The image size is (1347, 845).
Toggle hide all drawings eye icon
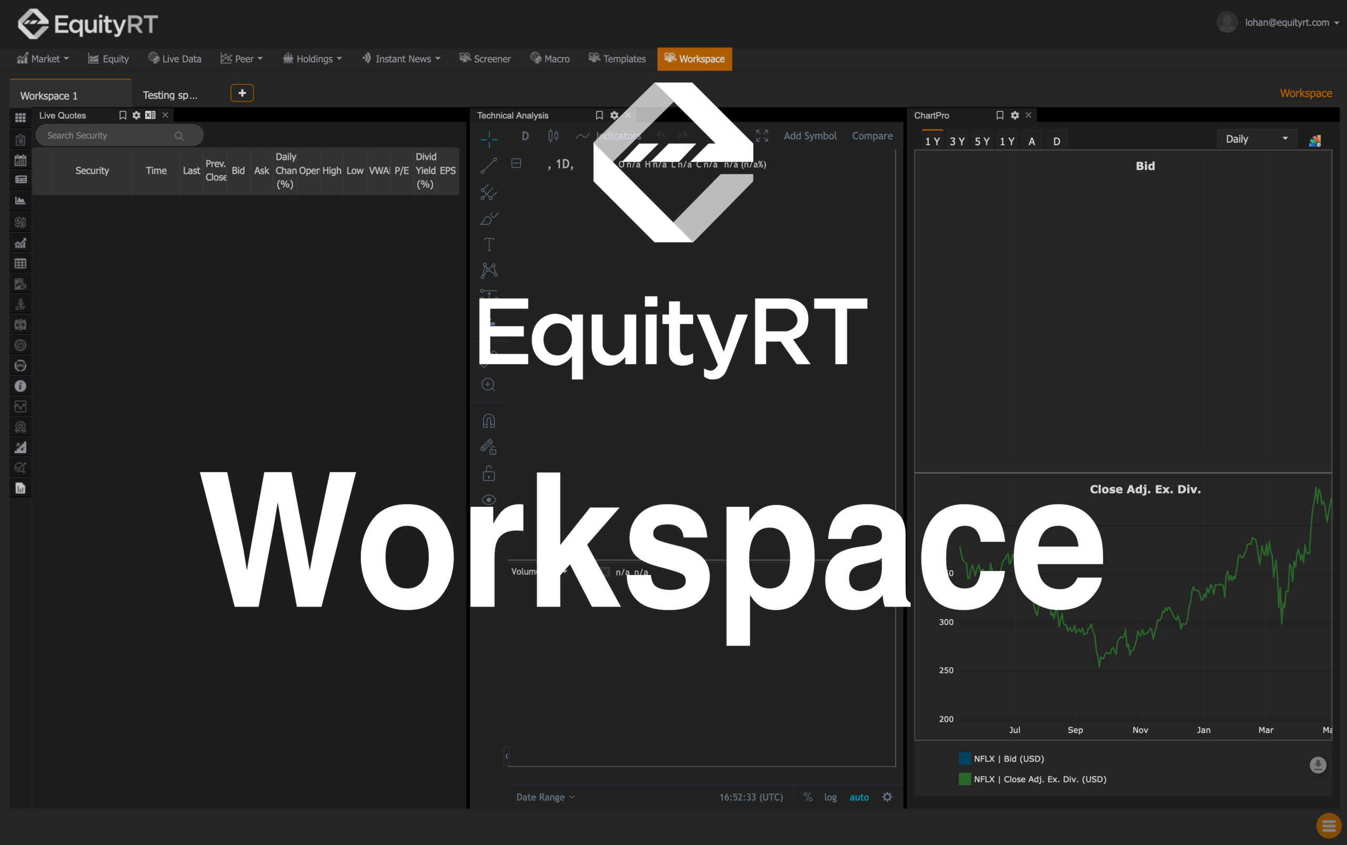tap(489, 500)
